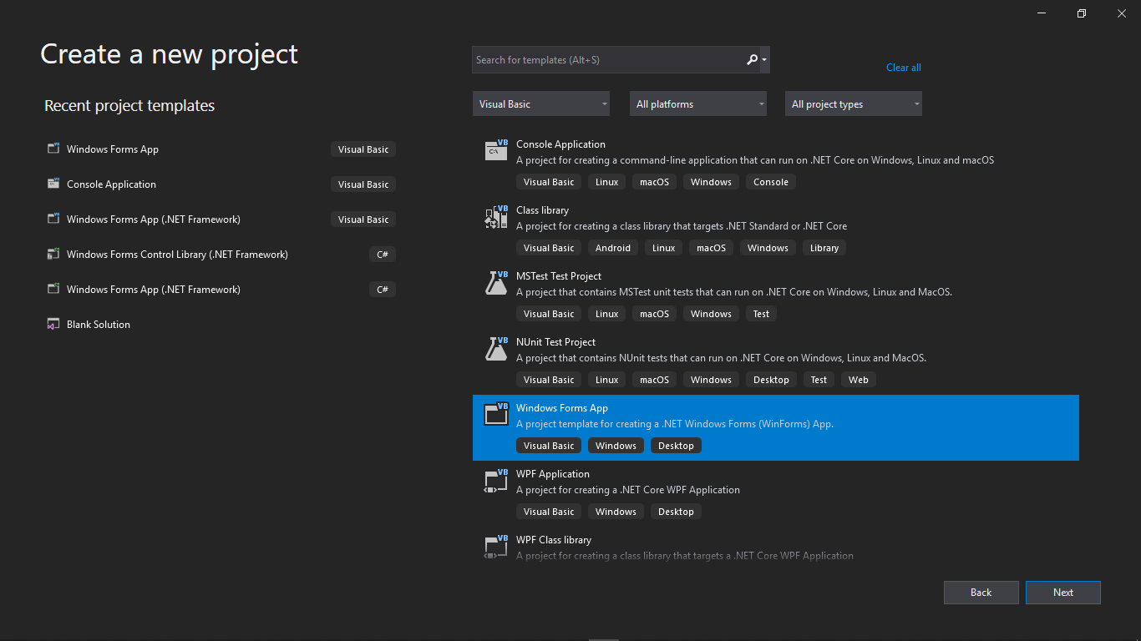Choose recent template Windows Forms Control Library (.NET Framework)
This screenshot has height=641, width=1141.
coord(177,255)
